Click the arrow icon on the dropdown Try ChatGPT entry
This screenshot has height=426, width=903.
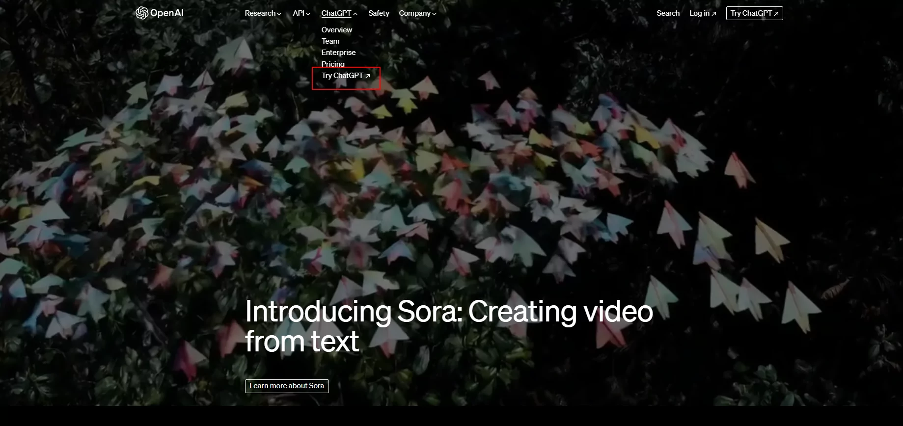(x=368, y=76)
